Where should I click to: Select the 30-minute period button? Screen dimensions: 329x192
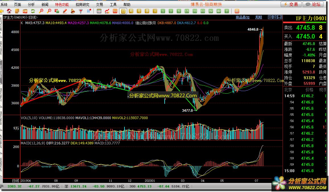195,11
